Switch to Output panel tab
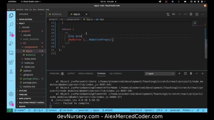The width and height of the screenshot is (214, 120). (x=71, y=73)
